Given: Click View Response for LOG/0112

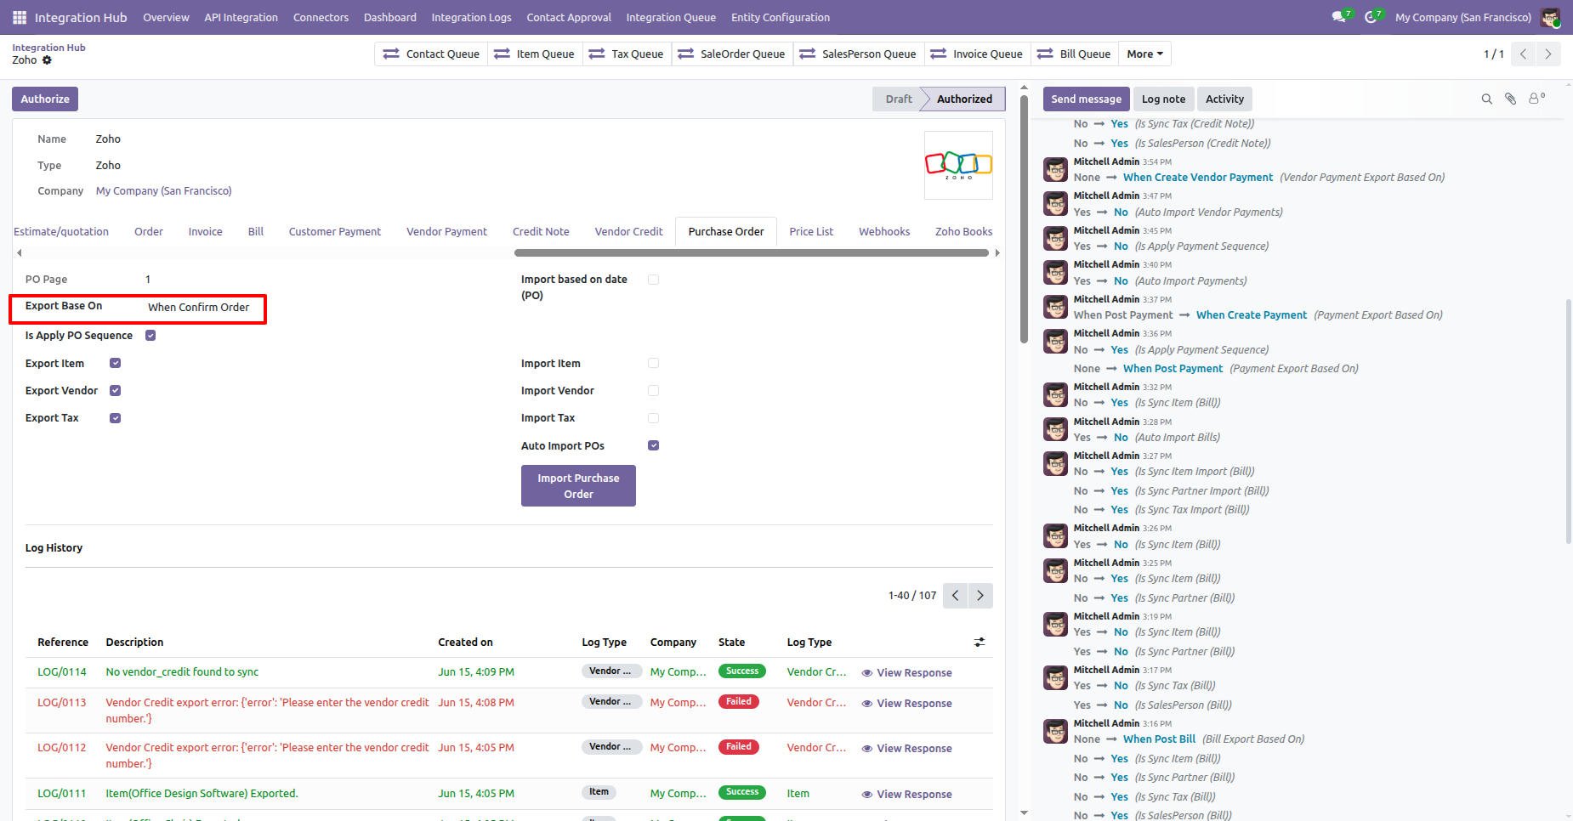Looking at the screenshot, I should pos(906,749).
